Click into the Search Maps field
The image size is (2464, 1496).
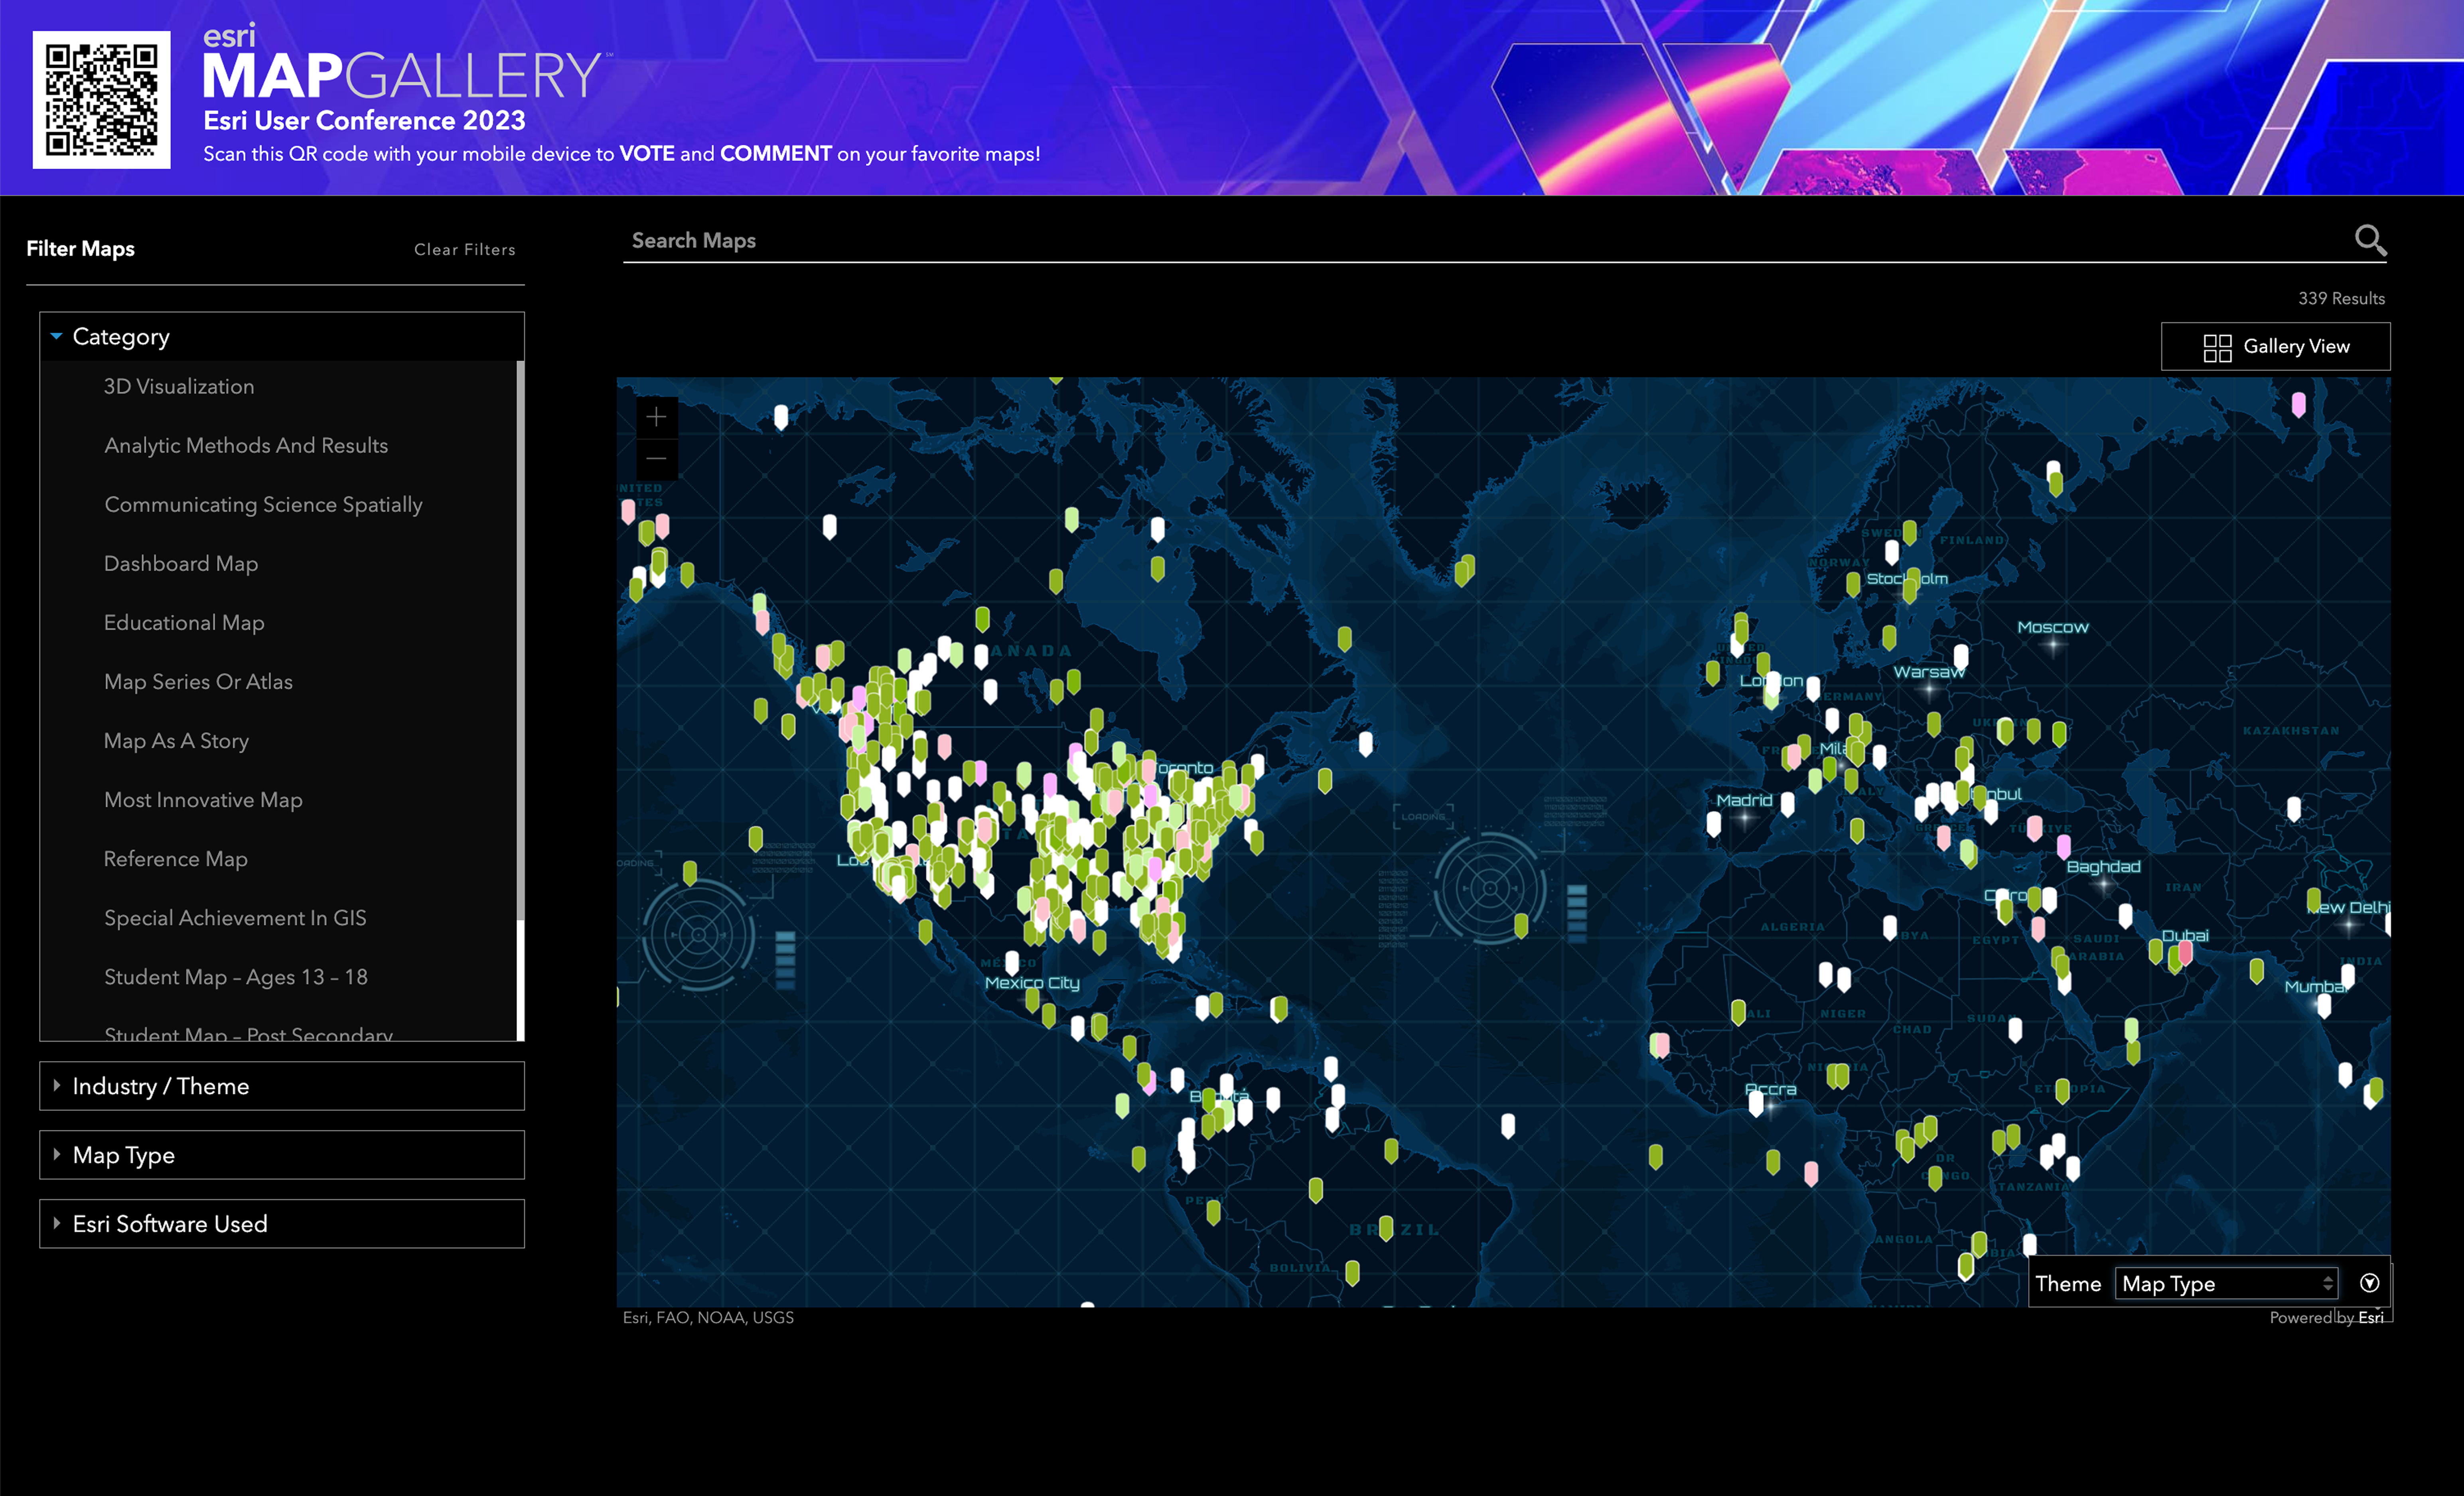[1485, 240]
